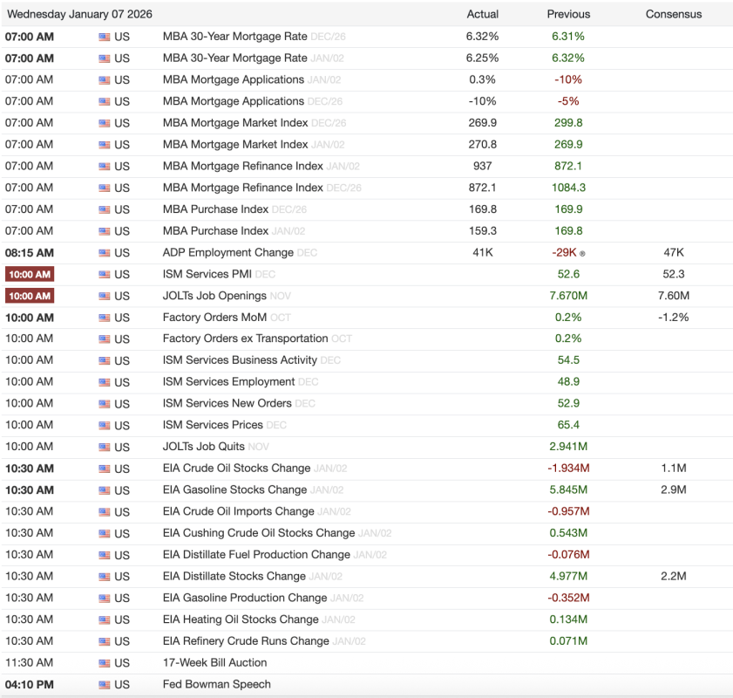The width and height of the screenshot is (733, 698).
Task: Open the ISM Services Prices event
Action: [x=213, y=425]
